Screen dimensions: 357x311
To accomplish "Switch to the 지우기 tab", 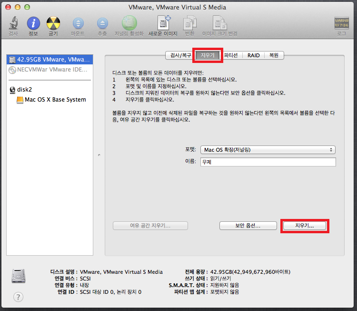I will tap(208, 55).
